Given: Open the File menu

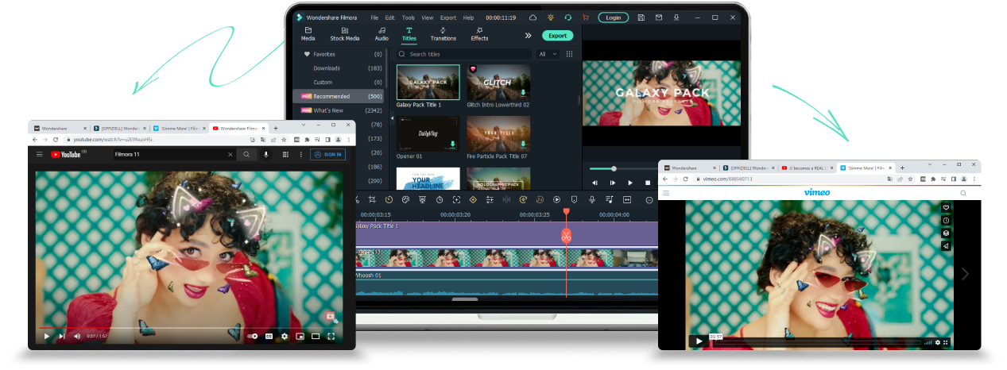Looking at the screenshot, I should click(x=374, y=17).
